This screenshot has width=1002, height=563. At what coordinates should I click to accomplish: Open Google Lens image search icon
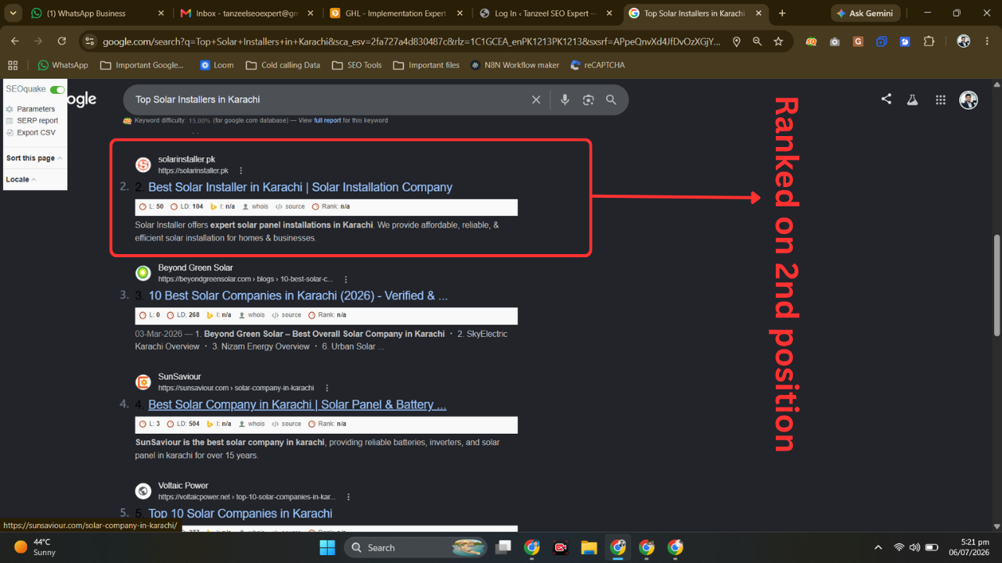click(x=588, y=100)
